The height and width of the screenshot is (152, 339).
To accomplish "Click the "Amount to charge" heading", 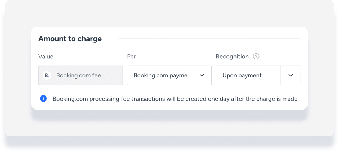I will point(70,39).
